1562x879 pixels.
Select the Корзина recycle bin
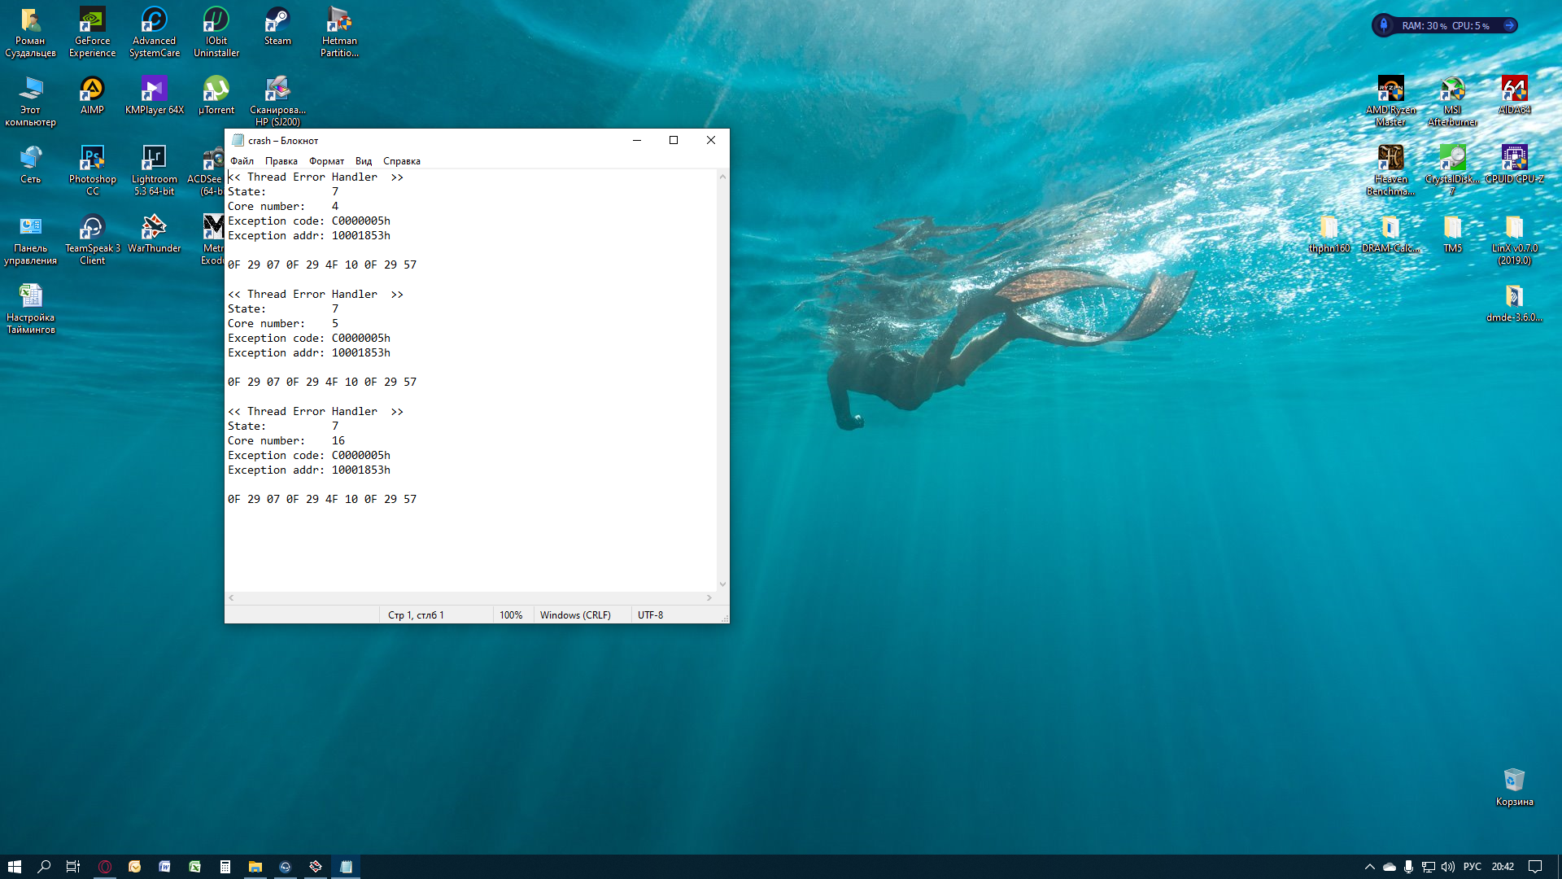[x=1514, y=781]
